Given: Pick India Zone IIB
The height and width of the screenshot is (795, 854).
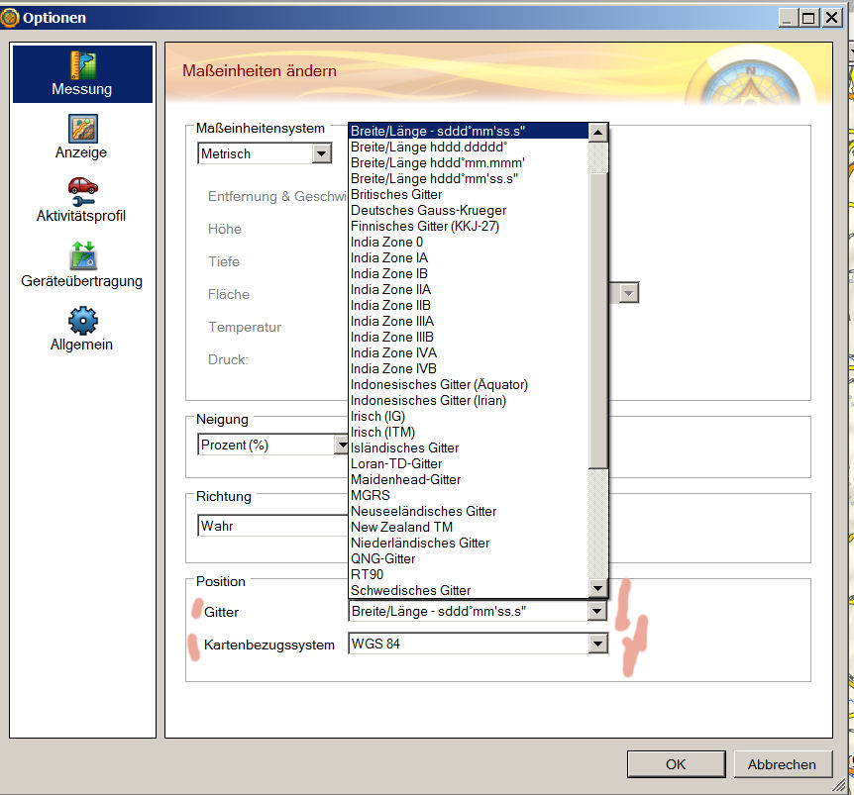Looking at the screenshot, I should 469,305.
